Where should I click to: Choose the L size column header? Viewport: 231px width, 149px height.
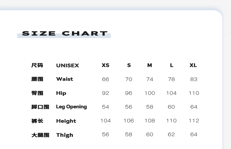[x=172, y=65]
